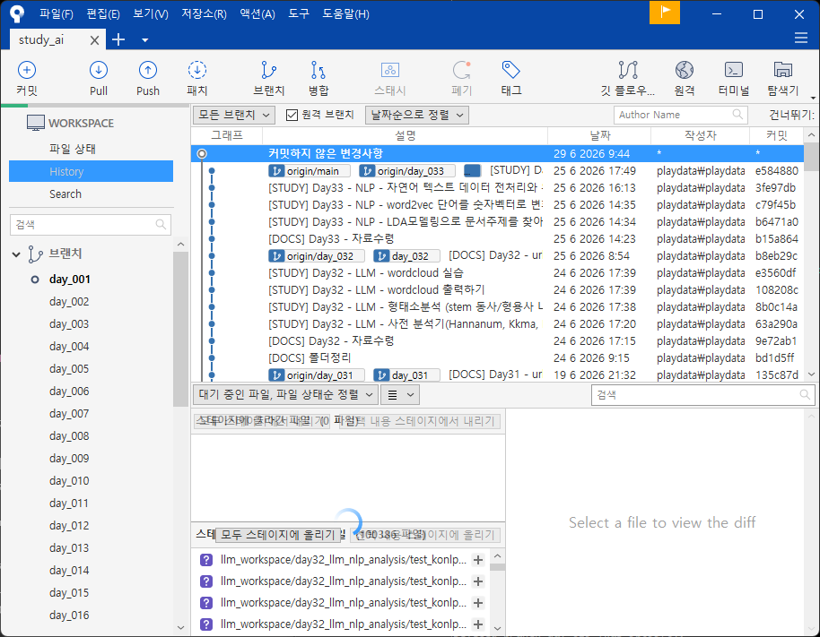The width and height of the screenshot is (820, 637).
Task: Click the unknown-status icon of the first unstaged file
Action: click(x=206, y=560)
